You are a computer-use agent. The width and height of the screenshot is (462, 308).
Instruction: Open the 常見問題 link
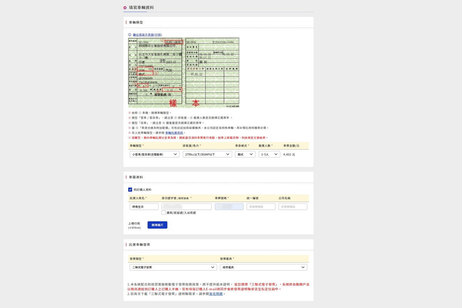[215, 294]
